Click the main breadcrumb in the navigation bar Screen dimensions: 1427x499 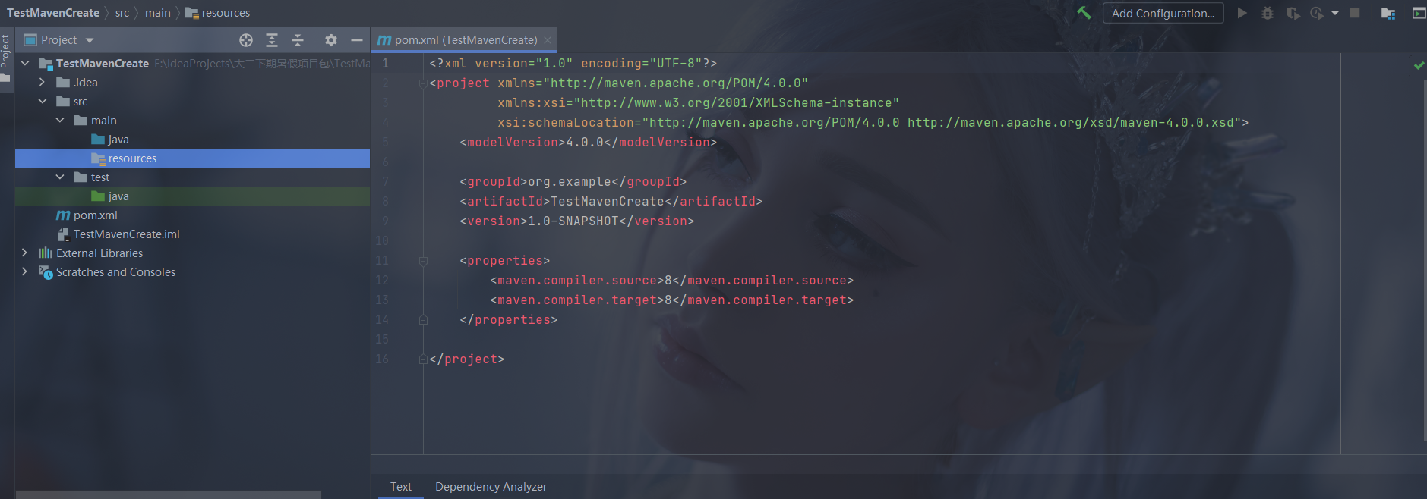[158, 13]
